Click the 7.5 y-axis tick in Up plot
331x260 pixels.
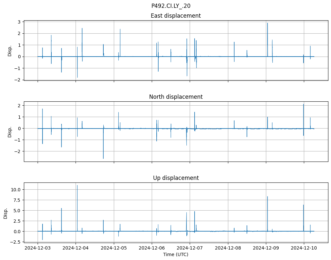[18, 200]
